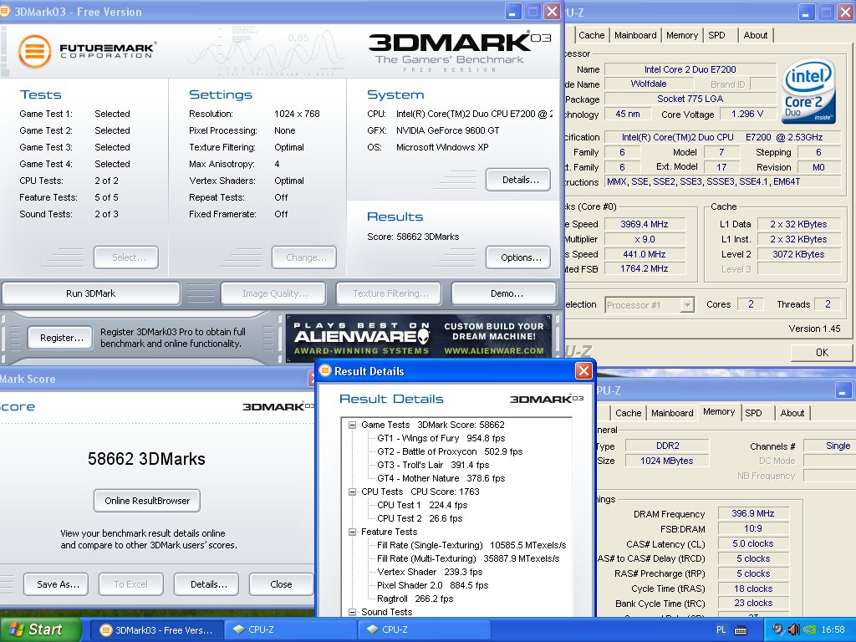Click the system Details... button

(520, 181)
